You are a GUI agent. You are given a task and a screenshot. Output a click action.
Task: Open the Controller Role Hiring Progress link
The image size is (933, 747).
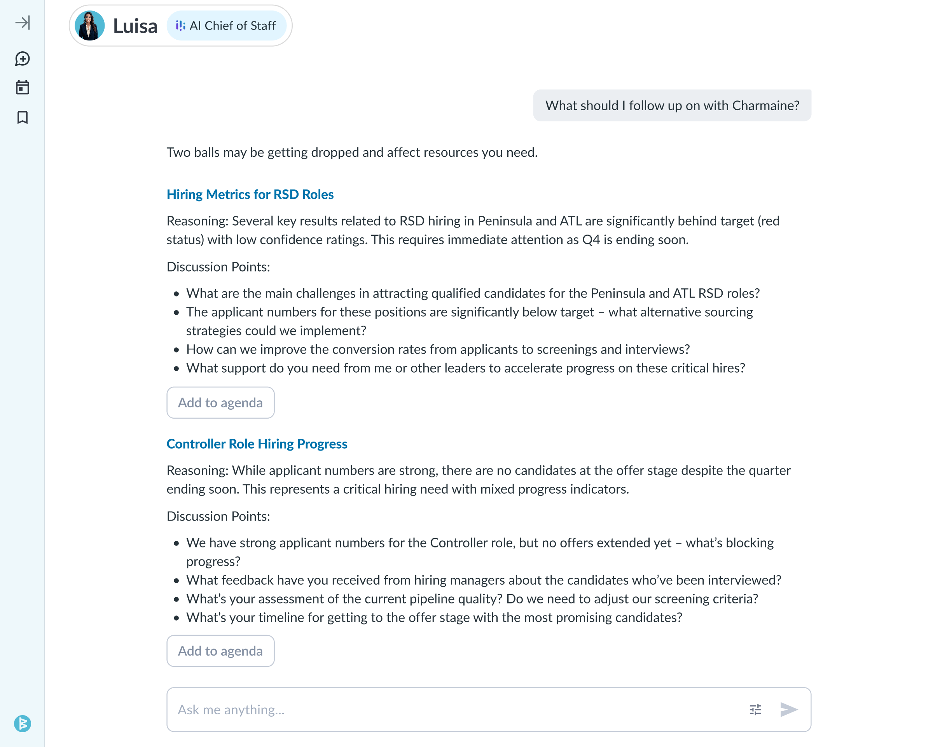tap(257, 444)
